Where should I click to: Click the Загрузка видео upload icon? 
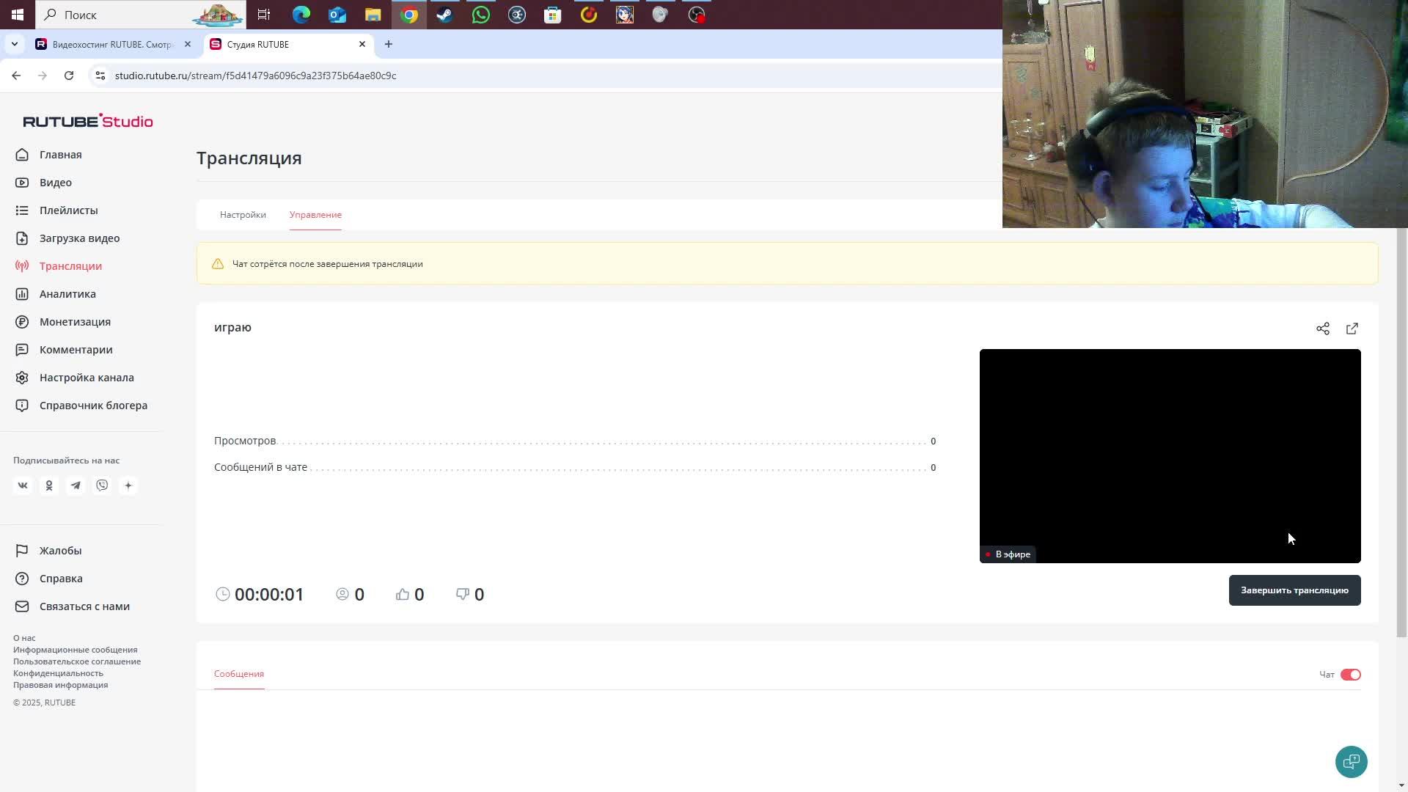[x=22, y=238]
